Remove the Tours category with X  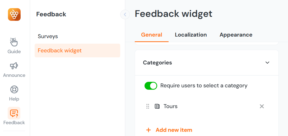click(262, 106)
